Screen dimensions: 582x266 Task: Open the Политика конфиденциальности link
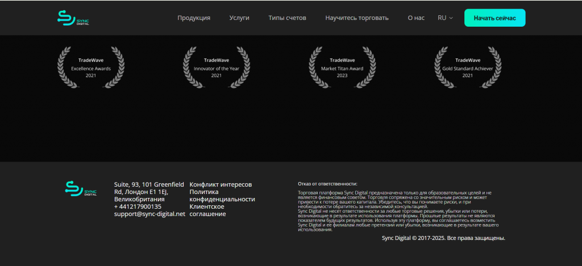coord(222,196)
